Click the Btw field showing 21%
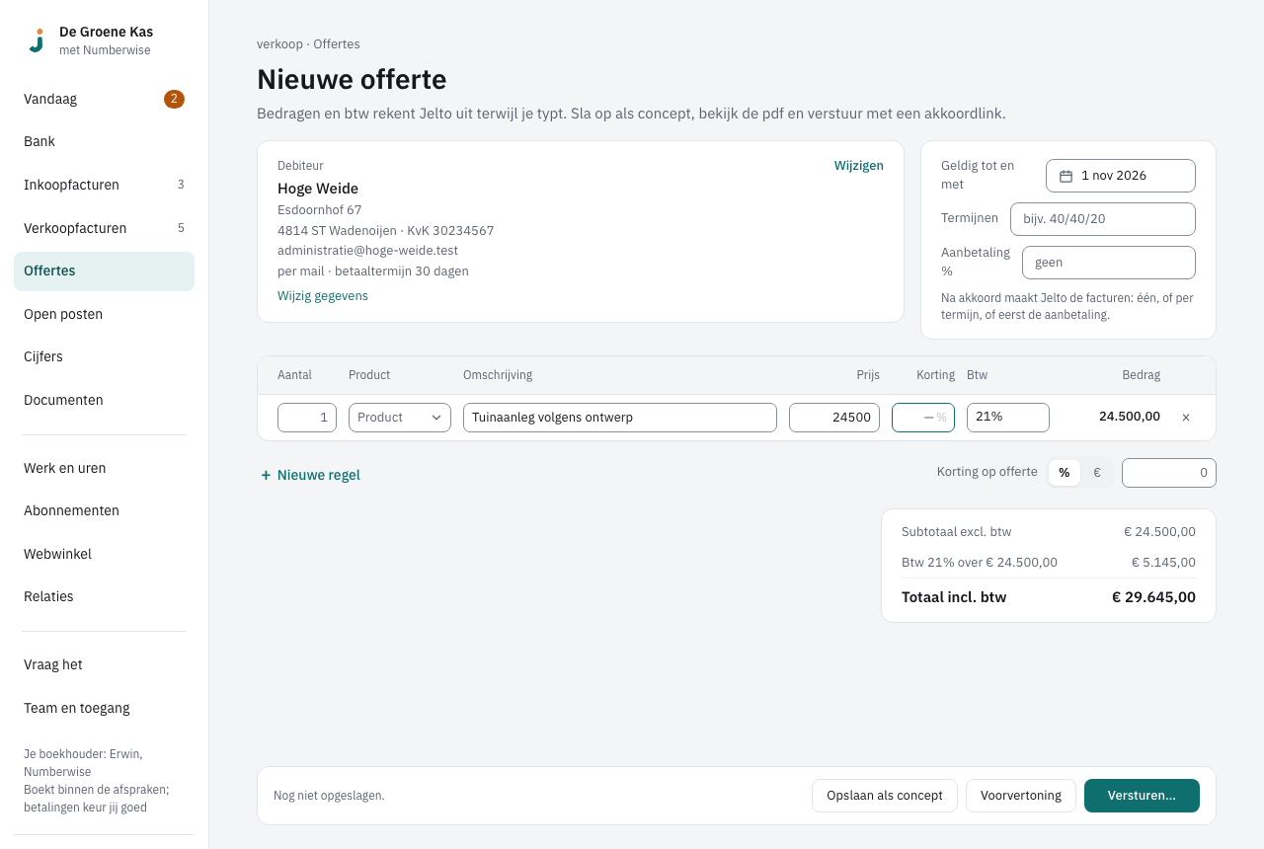Image resolution: width=1264 pixels, height=849 pixels. click(x=1008, y=418)
